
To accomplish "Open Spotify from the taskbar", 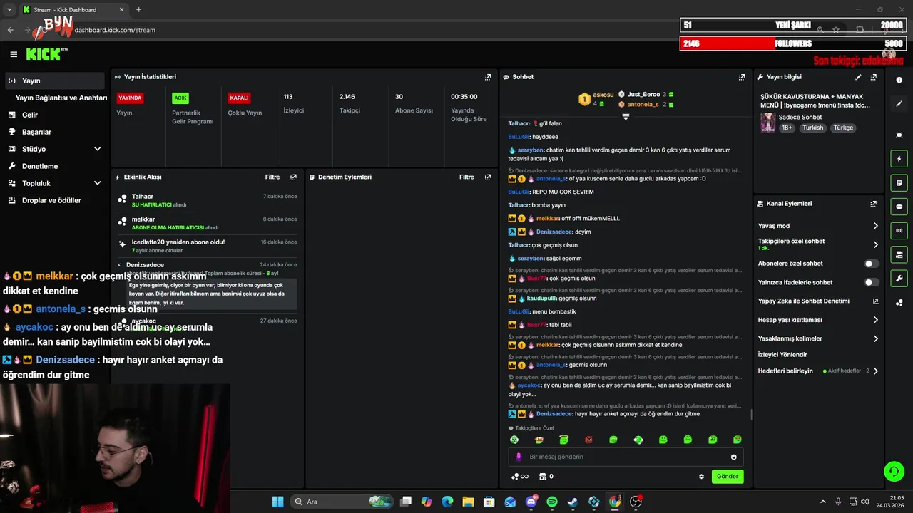I will tap(552, 502).
